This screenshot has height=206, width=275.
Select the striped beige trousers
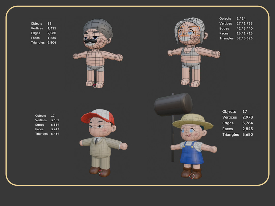pyautogui.click(x=101, y=162)
